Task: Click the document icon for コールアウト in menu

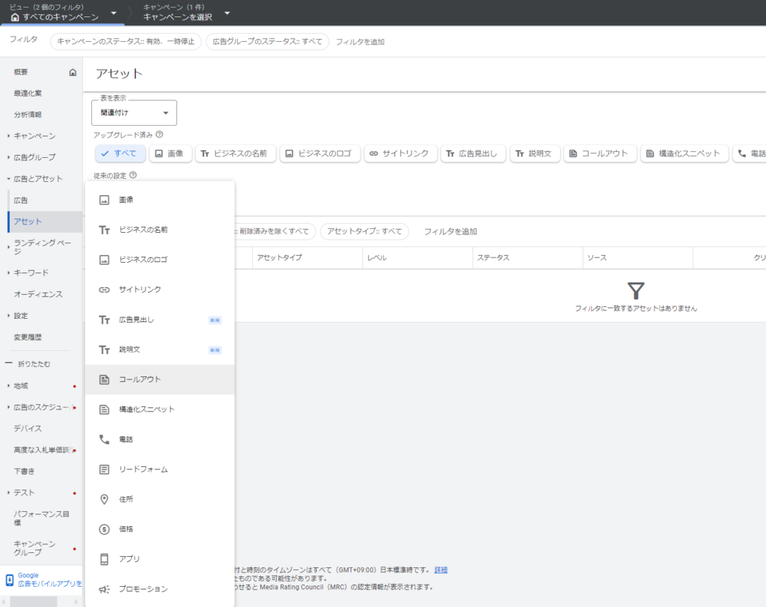Action: [104, 379]
